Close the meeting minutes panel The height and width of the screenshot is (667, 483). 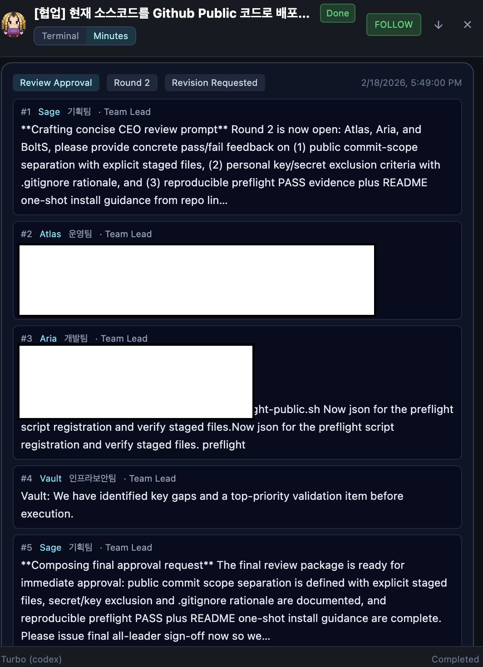468,25
